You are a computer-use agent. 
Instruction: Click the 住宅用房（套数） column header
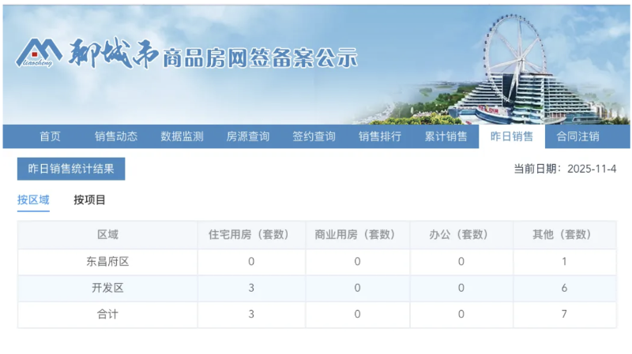point(251,234)
